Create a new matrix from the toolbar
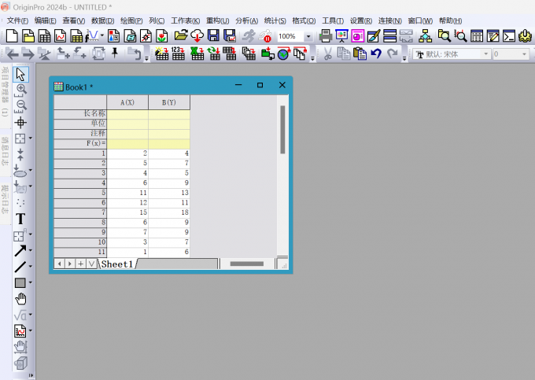 [76, 36]
